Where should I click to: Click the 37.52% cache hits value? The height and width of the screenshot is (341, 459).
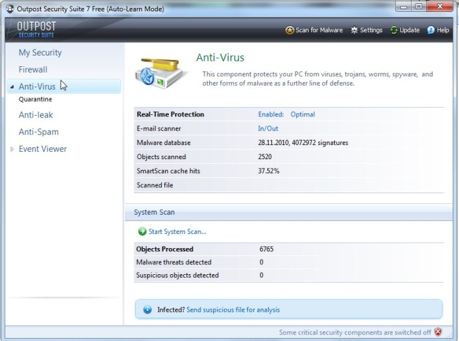269,170
